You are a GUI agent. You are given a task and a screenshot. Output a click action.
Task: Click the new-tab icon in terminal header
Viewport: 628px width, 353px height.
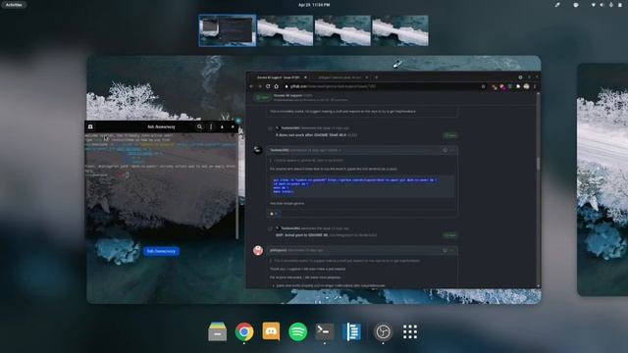90,126
